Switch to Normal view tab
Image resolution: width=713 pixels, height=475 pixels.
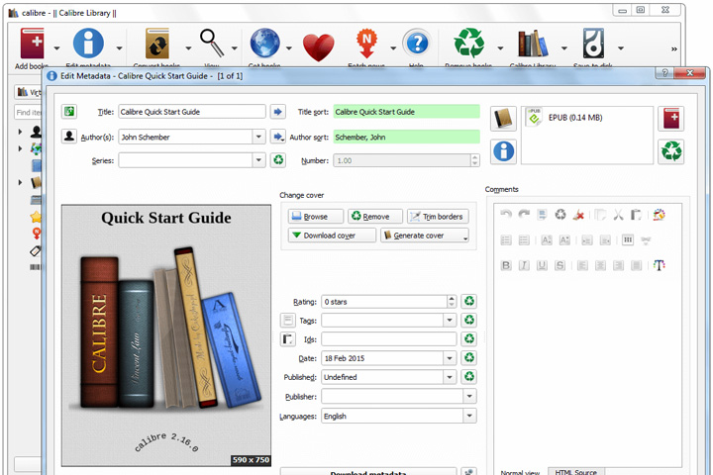(520, 472)
